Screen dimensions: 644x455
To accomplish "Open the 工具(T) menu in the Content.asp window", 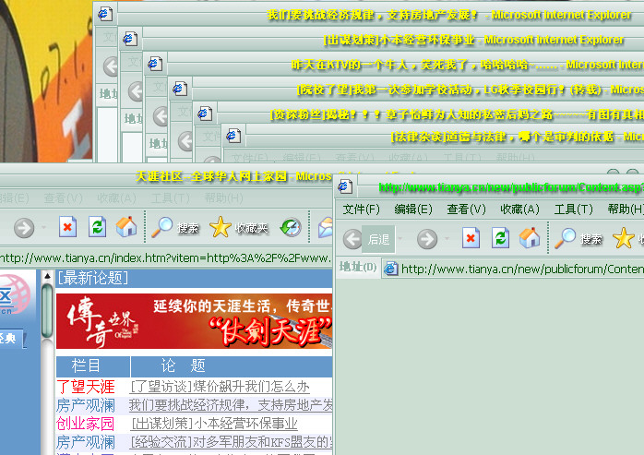I will coord(573,210).
